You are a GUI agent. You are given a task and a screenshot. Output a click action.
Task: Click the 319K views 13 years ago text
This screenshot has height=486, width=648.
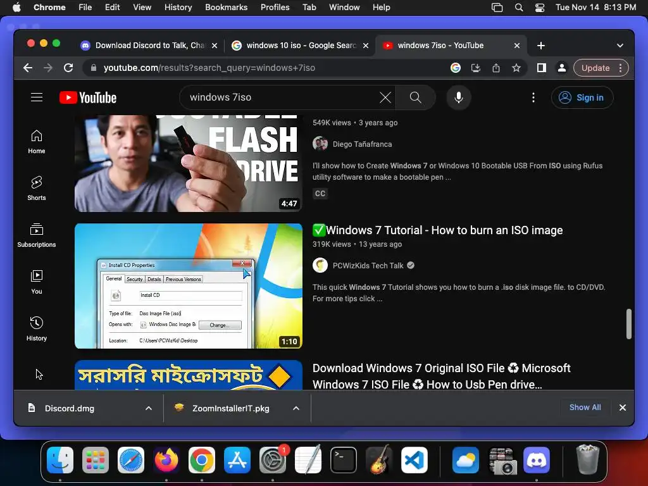tap(357, 244)
